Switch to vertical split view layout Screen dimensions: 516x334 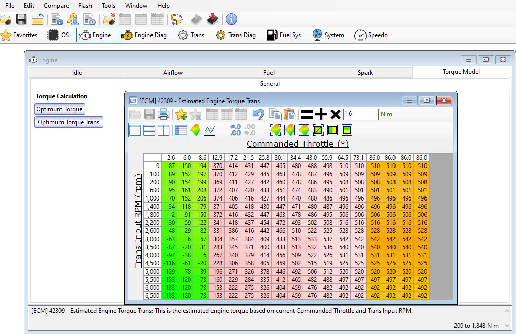163,130
